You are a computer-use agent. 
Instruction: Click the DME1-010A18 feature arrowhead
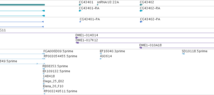(x=141, y=48)
